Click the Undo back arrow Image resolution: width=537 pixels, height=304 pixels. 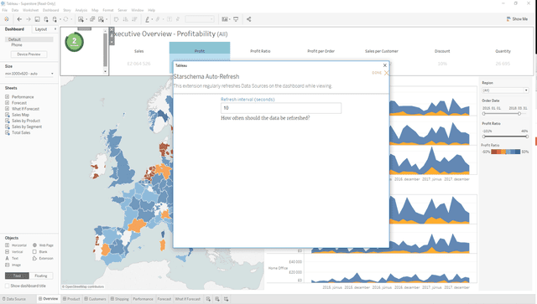(19, 19)
